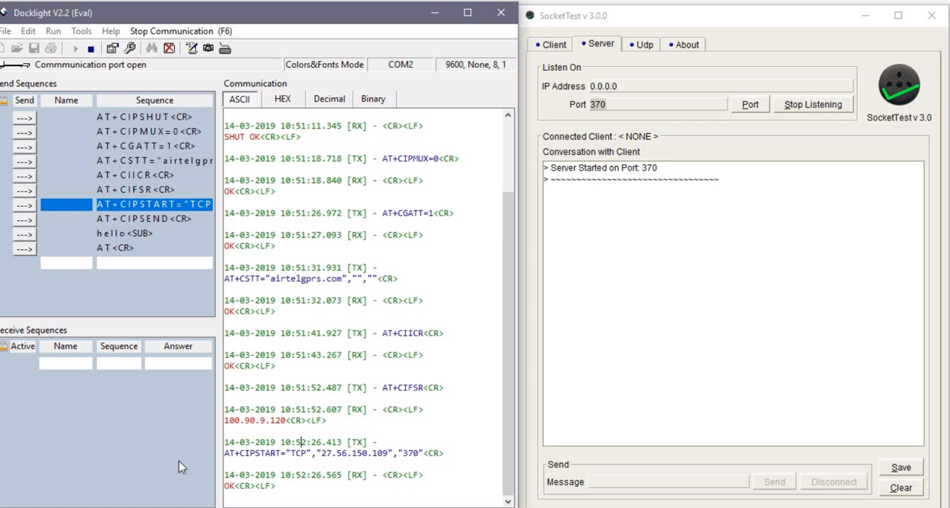The height and width of the screenshot is (508, 950).
Task: Click Stop Communication (F6) in the menu bar
Action: 181,31
